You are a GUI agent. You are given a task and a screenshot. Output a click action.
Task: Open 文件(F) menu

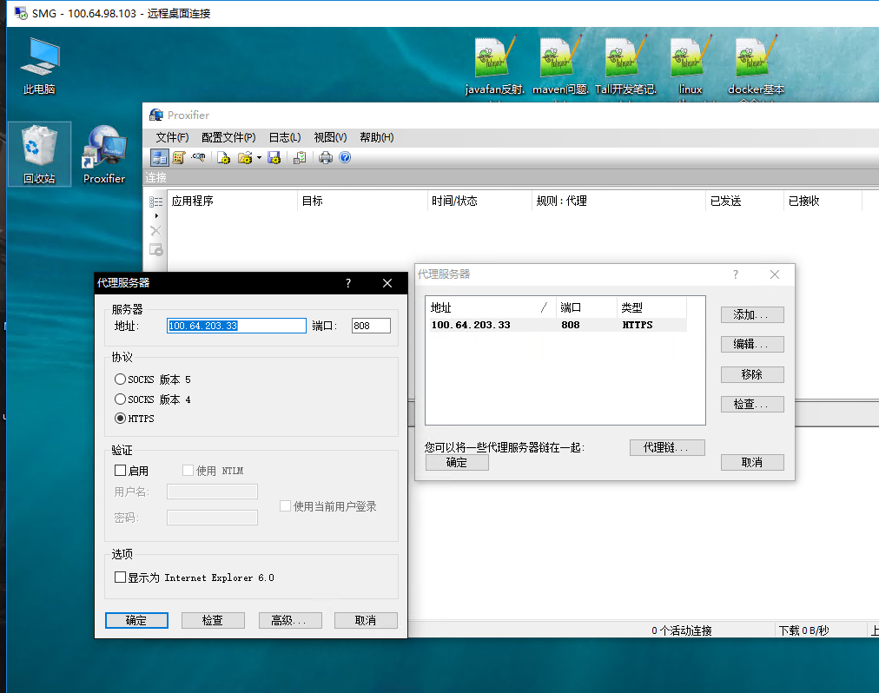(171, 137)
